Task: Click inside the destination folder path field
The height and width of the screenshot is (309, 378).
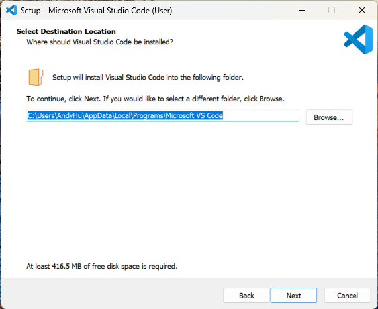Action: [x=163, y=115]
